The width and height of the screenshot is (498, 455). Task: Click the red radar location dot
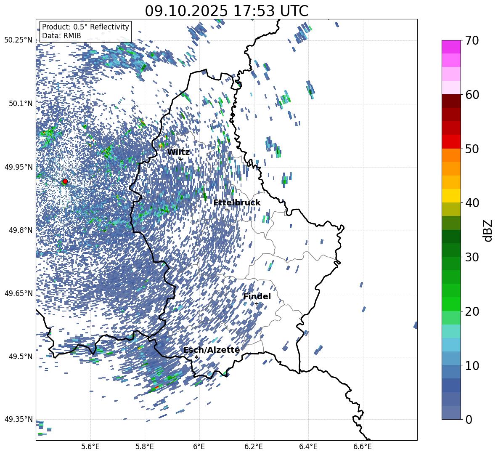(65, 181)
